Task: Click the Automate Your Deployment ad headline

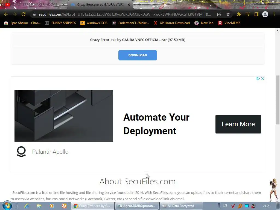Action: 156,124
